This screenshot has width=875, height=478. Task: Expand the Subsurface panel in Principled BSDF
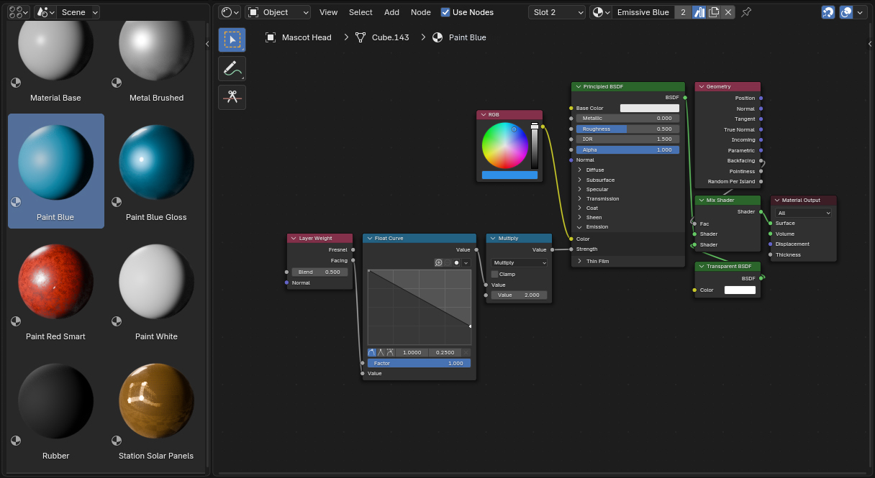pyautogui.click(x=579, y=180)
